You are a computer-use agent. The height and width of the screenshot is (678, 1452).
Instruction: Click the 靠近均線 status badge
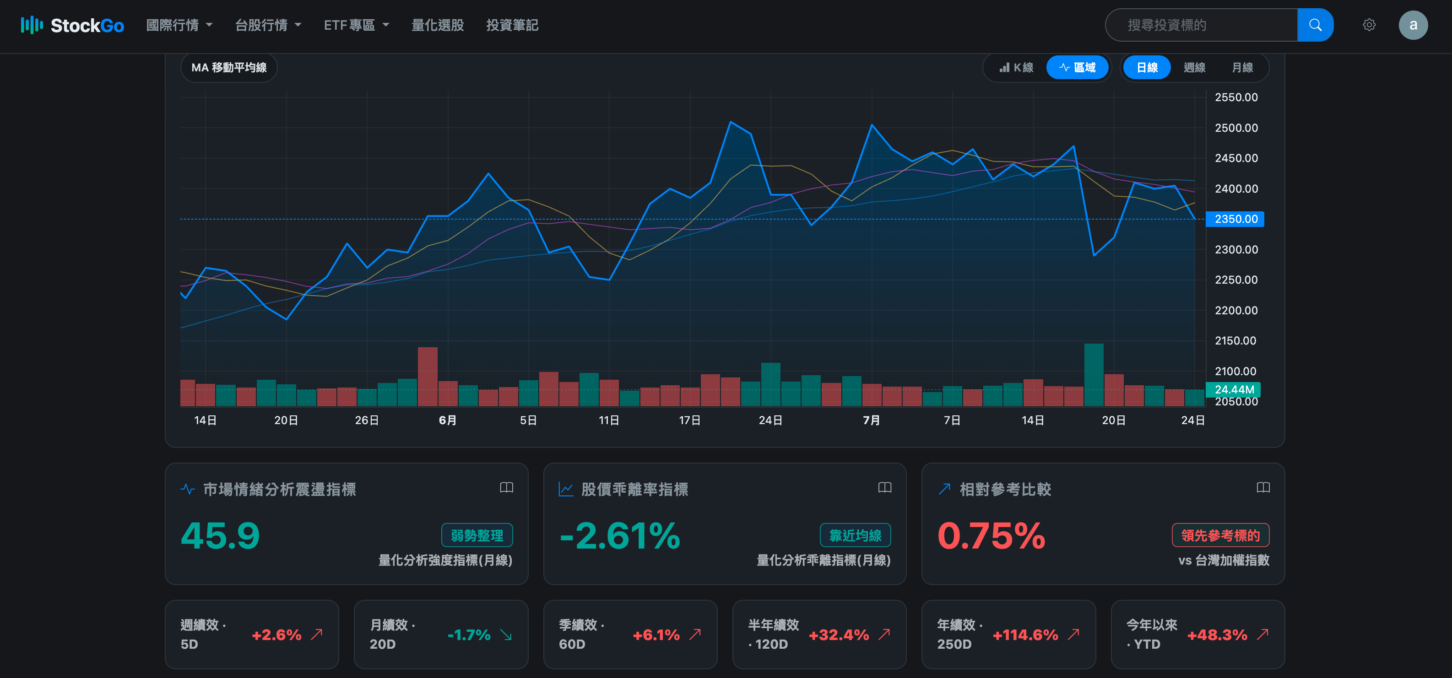click(x=855, y=535)
